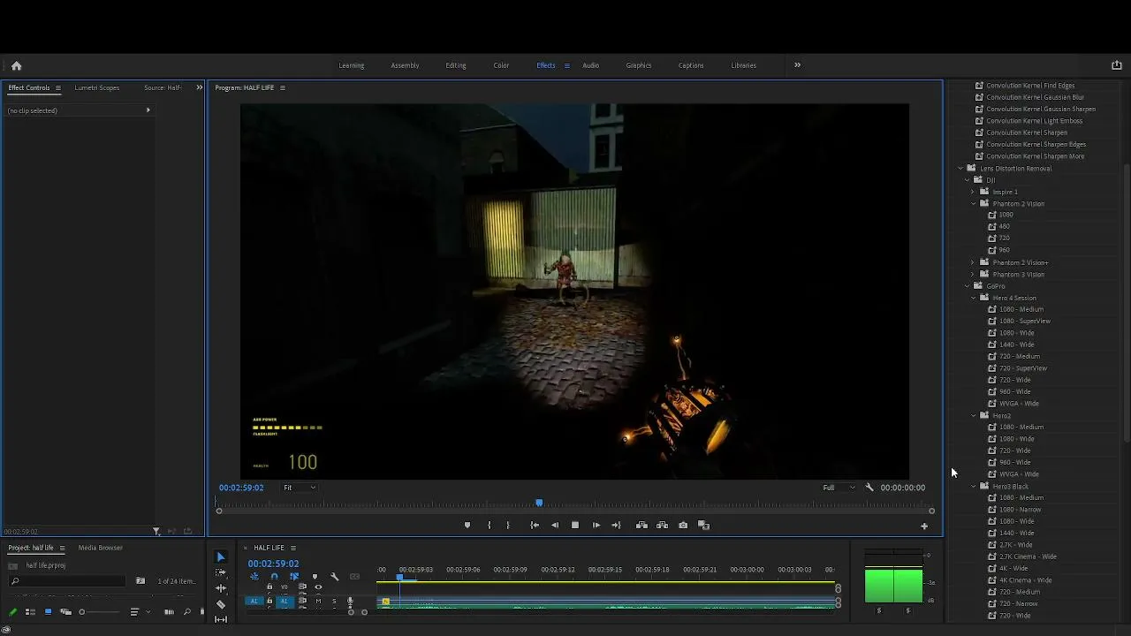The image size is (1131, 636).
Task: Export a frame with the camera icon
Action: pos(683,526)
